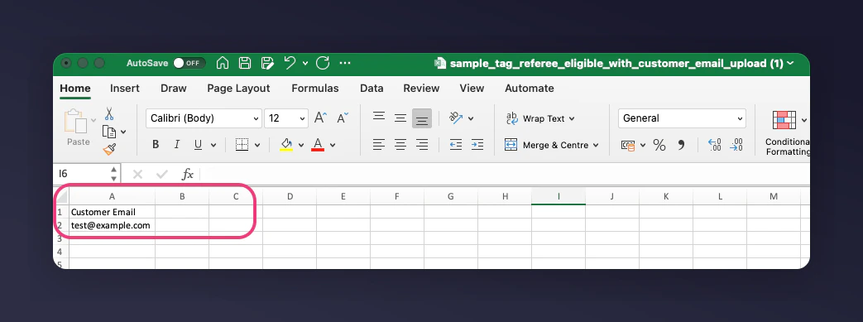Click the fx Insert Function icon
The height and width of the screenshot is (322, 863).
188,175
